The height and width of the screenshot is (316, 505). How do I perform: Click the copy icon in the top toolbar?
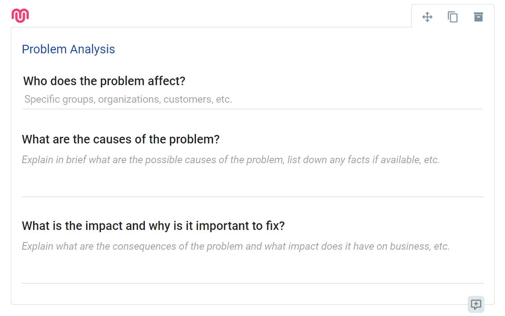(x=453, y=17)
